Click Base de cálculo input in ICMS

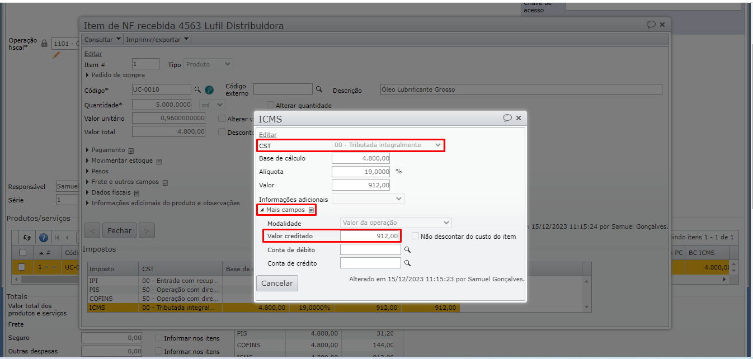click(361, 158)
